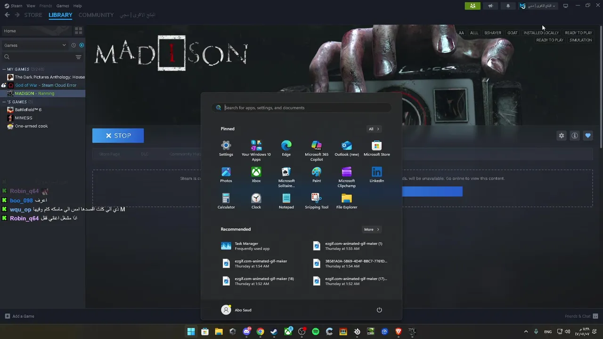Open Photos pinned app
The height and width of the screenshot is (339, 603).
[x=226, y=175]
